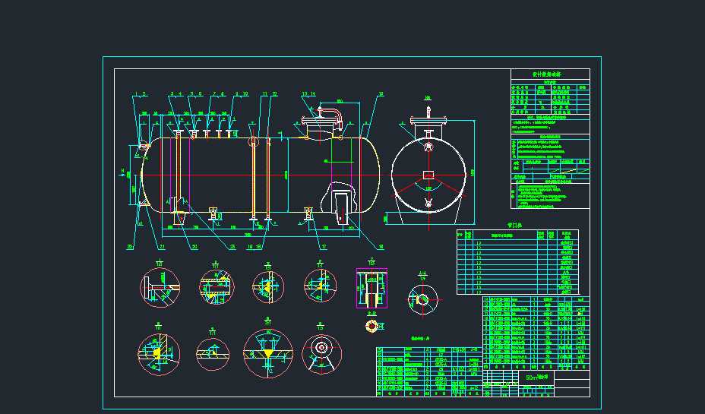This screenshot has height=414, width=705.
Task: Click the manhole with curved pipe atop the tank
Action: click(x=323, y=120)
